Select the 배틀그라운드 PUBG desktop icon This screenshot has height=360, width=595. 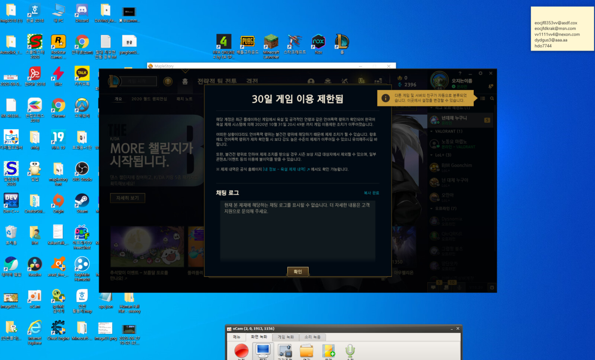(248, 44)
